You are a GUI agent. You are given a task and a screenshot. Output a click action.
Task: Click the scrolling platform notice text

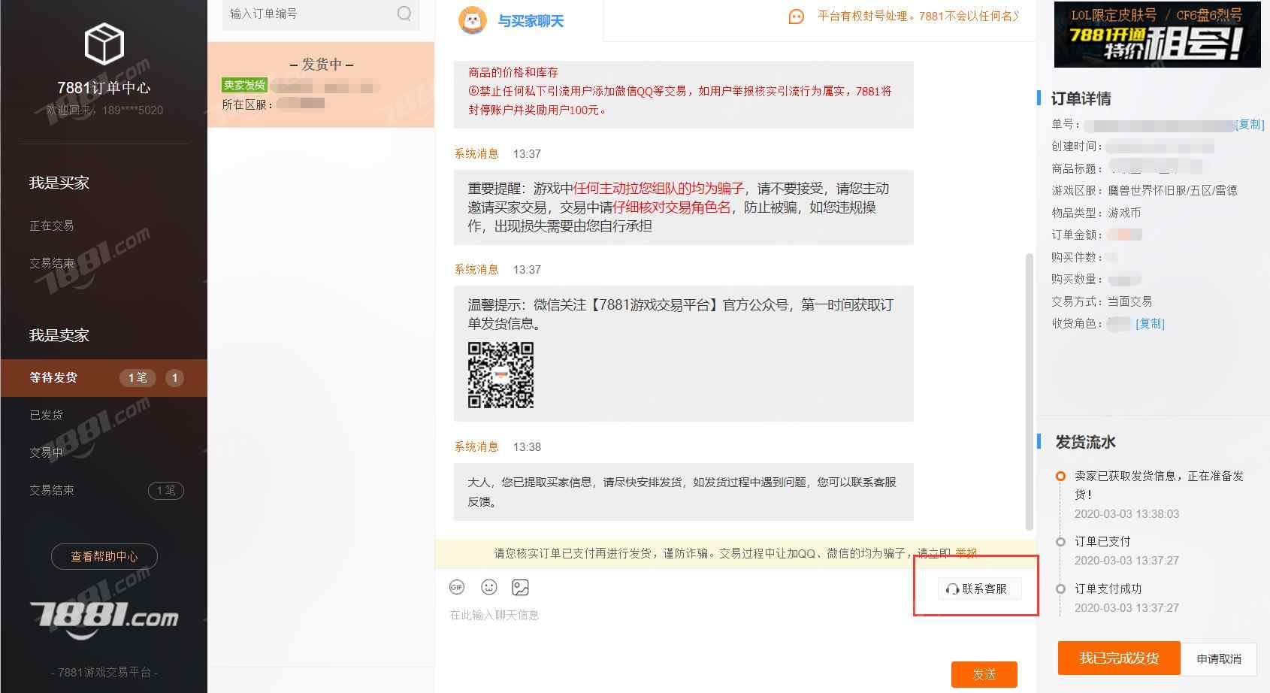click(918, 16)
